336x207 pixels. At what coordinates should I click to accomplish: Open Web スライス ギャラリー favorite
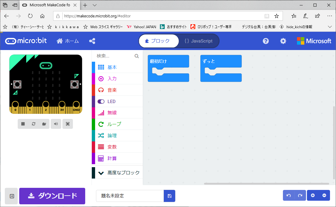[103, 27]
